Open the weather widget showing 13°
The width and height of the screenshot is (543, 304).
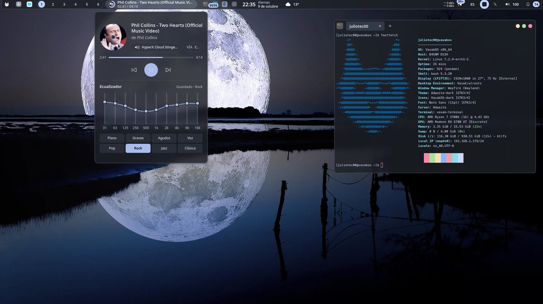tap(292, 4)
